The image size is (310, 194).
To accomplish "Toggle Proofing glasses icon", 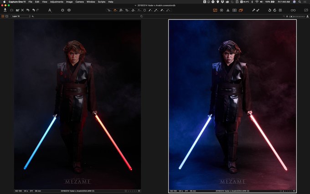I will coord(293,10).
